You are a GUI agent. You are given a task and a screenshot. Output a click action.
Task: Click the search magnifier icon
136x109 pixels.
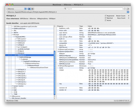coord(66,9)
